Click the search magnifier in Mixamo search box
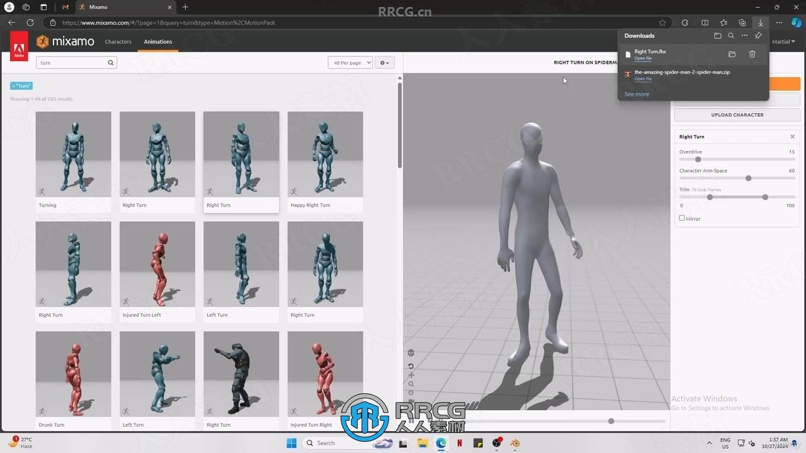This screenshot has width=806, height=453. 111,62
